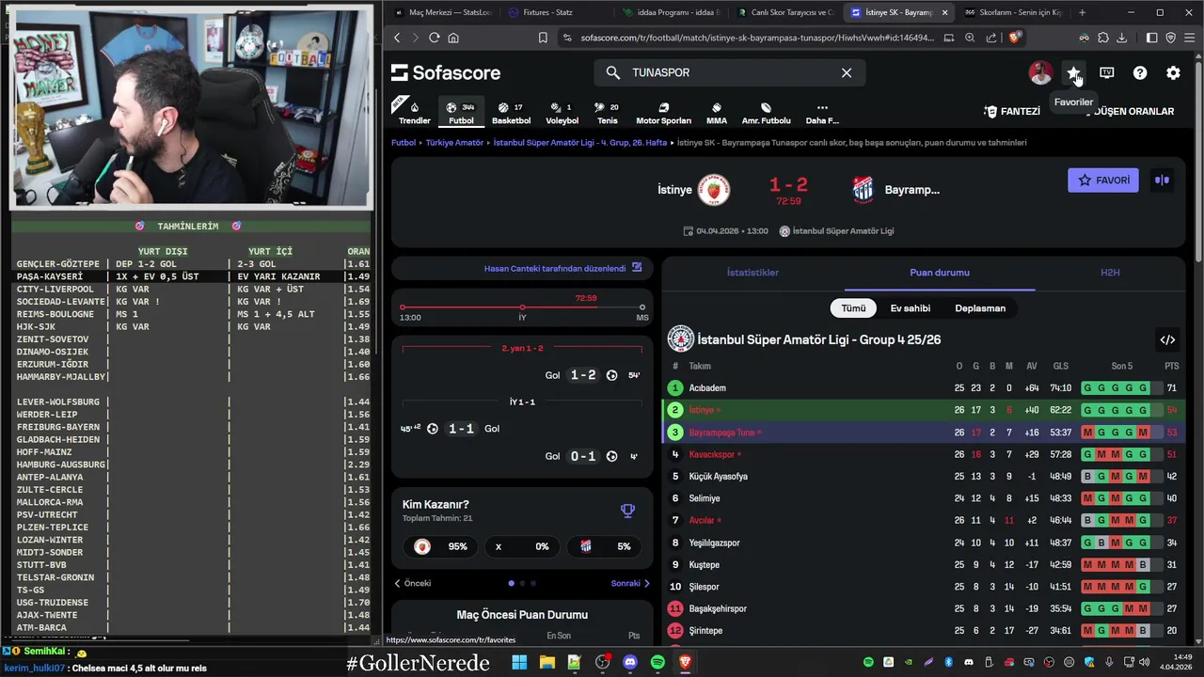Switch to Fixtures - Statz browser tab
The width and height of the screenshot is (1204, 677).
(555, 12)
